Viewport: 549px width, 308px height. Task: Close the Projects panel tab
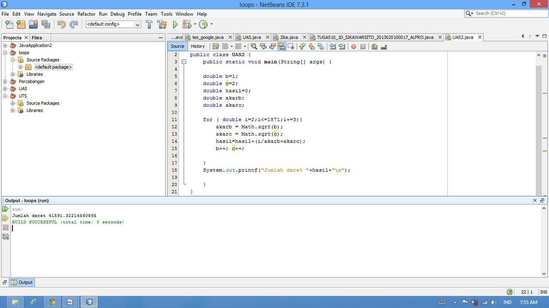26,38
